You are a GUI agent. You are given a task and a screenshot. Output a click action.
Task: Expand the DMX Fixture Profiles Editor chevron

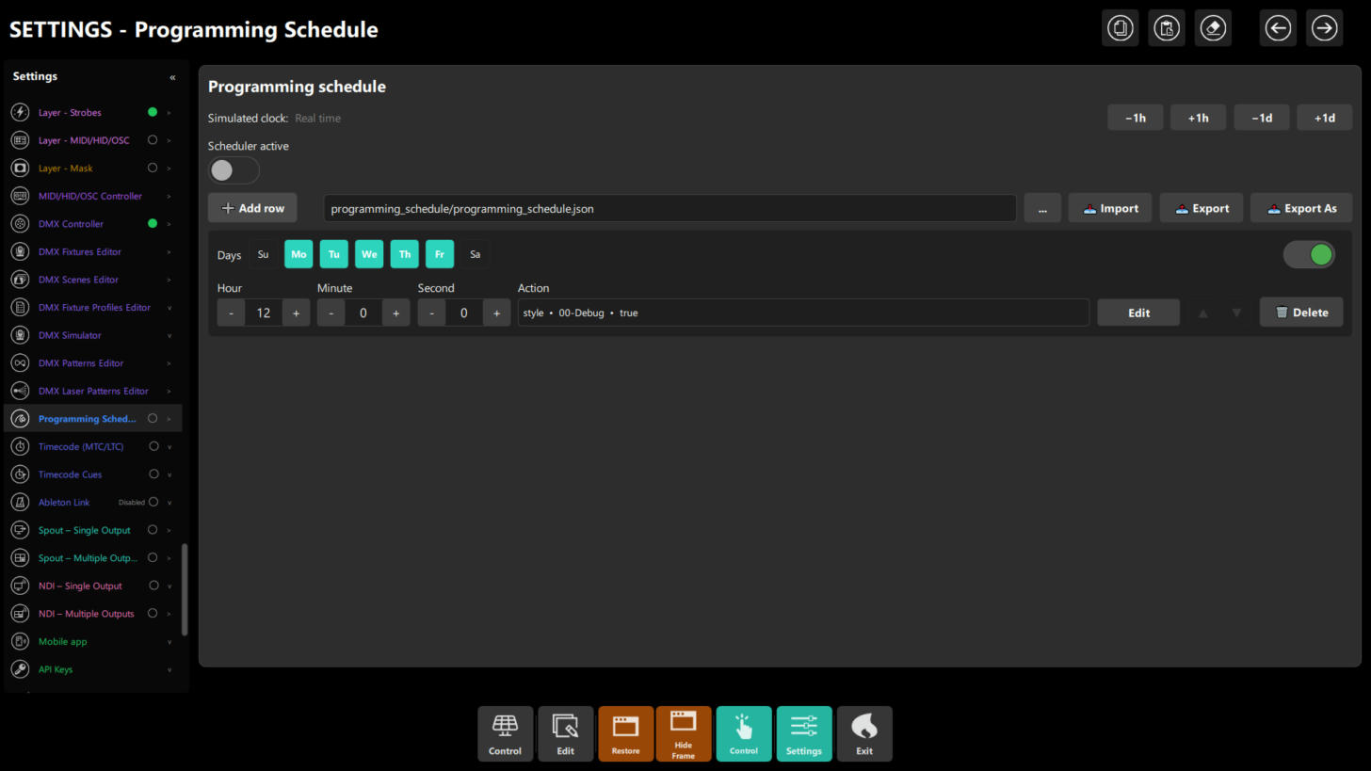tap(169, 308)
